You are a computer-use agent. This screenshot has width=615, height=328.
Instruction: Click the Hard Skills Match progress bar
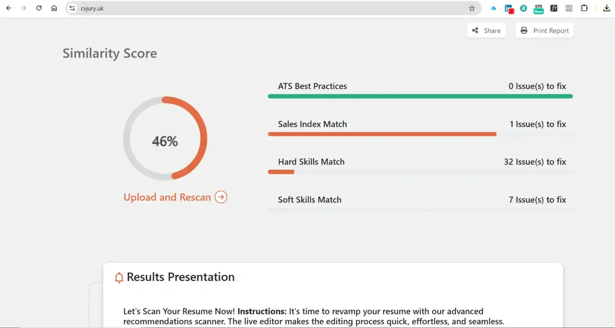click(420, 172)
